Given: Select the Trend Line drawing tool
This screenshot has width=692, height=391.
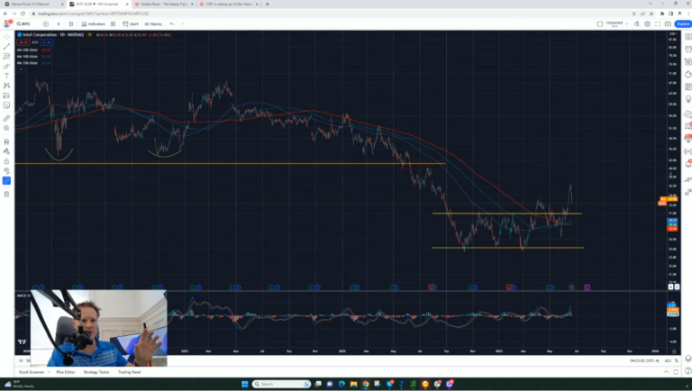Looking at the screenshot, I should (x=6, y=46).
